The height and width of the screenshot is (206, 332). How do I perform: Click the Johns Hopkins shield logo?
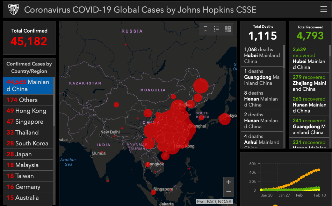click(x=14, y=9)
